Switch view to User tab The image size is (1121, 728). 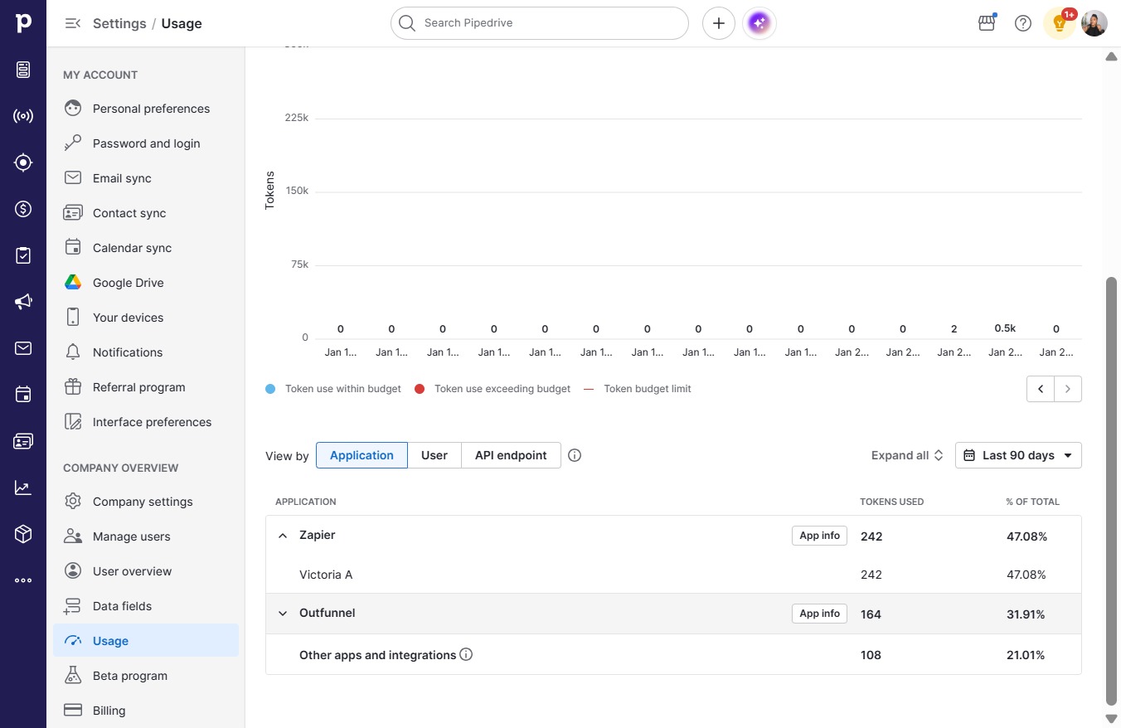(x=434, y=455)
